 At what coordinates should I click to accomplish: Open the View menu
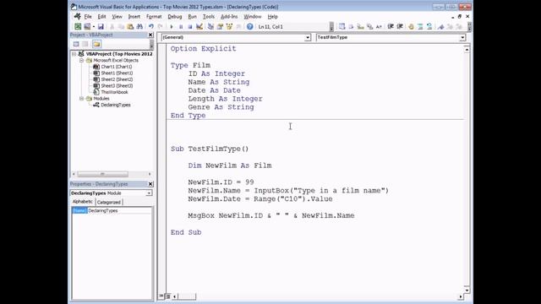point(117,17)
